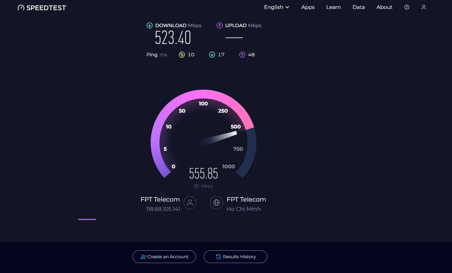This screenshot has height=273, width=452.
Task: Click the Speedtest logo
Action: coord(42,8)
